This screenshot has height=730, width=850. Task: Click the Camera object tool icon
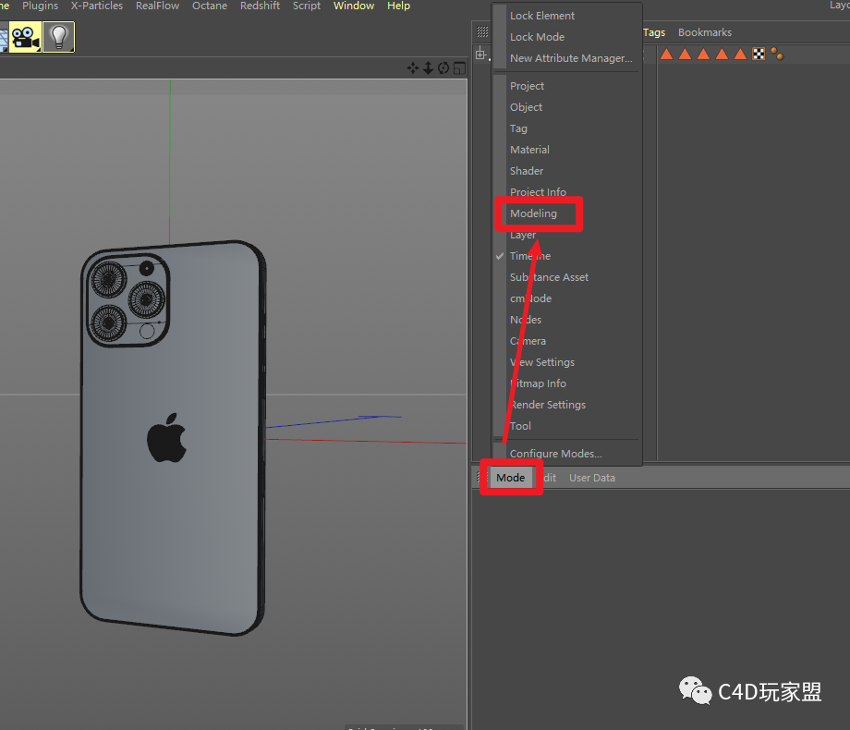tap(26, 37)
